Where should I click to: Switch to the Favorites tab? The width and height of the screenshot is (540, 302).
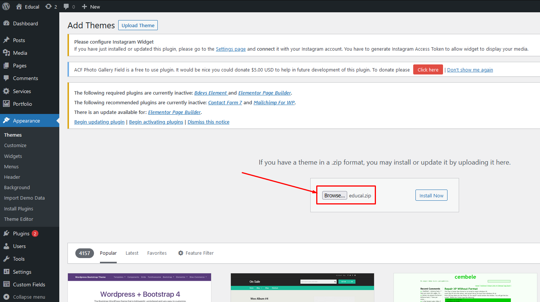[157, 253]
